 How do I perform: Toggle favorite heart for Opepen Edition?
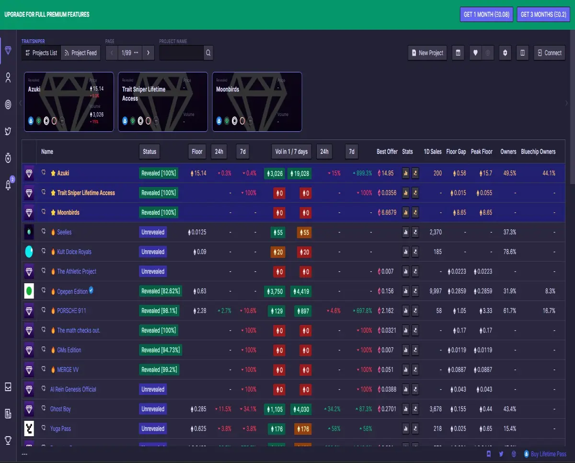[44, 290]
